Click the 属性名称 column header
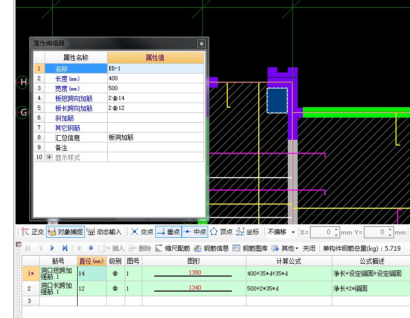Image resolution: width=410 pixels, height=318 pixels. [x=76, y=57]
